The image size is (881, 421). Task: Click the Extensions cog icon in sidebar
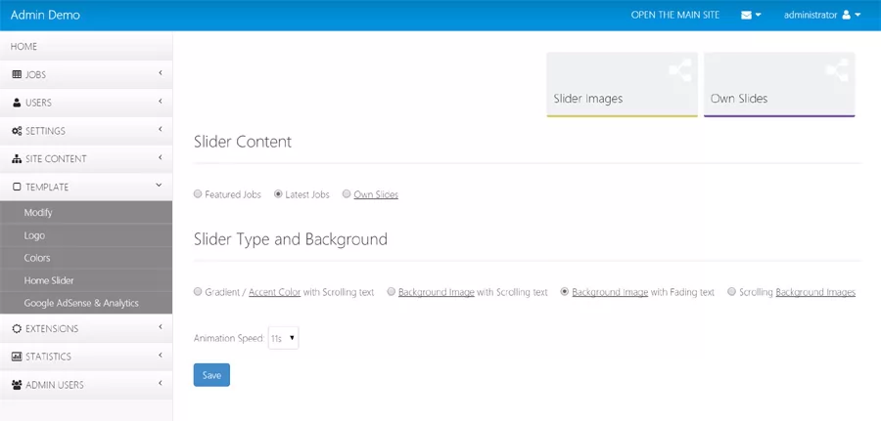(x=17, y=329)
